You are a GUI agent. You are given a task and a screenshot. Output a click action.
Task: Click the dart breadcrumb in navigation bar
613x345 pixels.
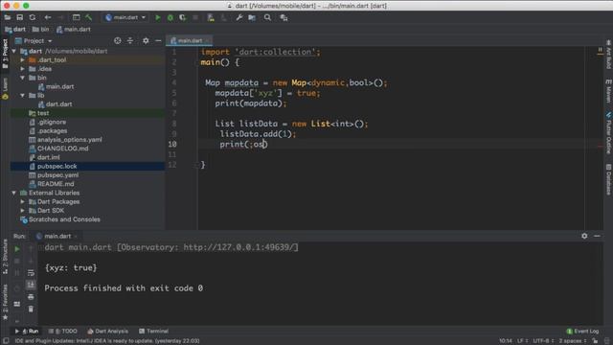tap(15, 30)
